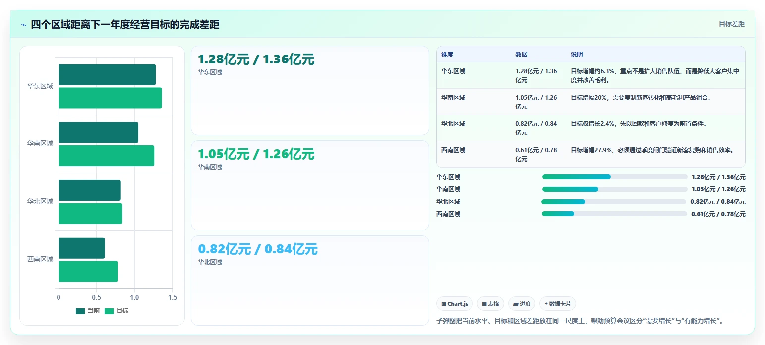Click the 华南区域 目标 bar in chart
The height and width of the screenshot is (345, 765).
click(106, 156)
